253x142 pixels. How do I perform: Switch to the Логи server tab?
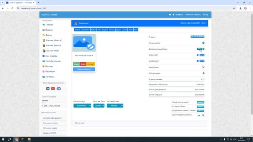tap(136, 30)
